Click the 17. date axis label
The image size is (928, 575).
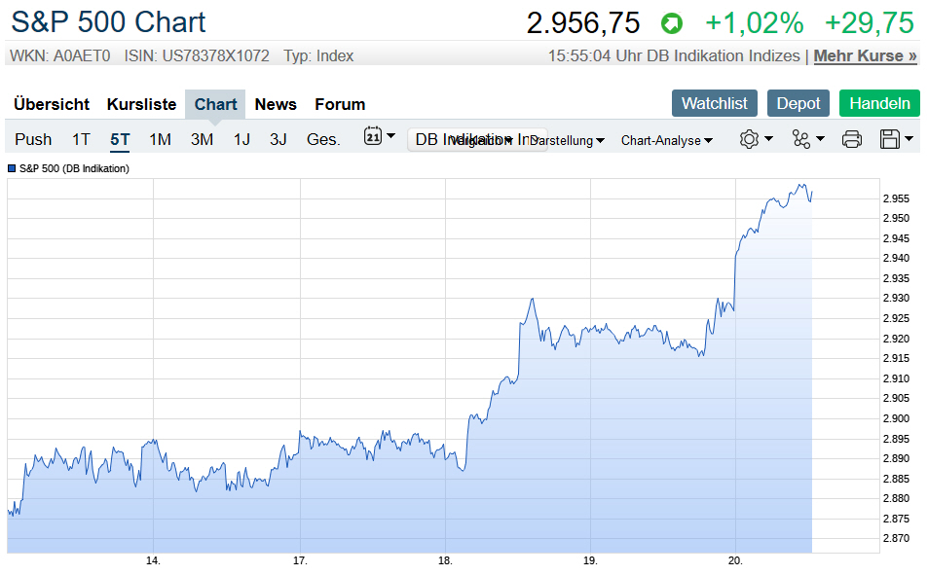(x=300, y=560)
